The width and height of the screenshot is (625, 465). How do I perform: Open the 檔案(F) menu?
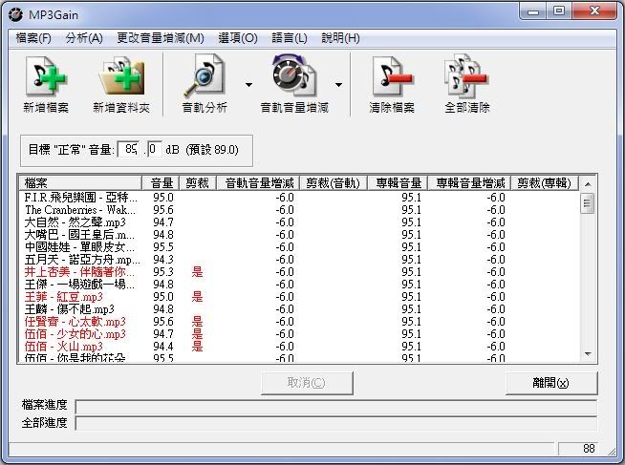[33, 38]
